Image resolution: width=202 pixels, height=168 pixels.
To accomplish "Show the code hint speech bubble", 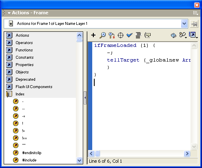I will click(x=148, y=35).
